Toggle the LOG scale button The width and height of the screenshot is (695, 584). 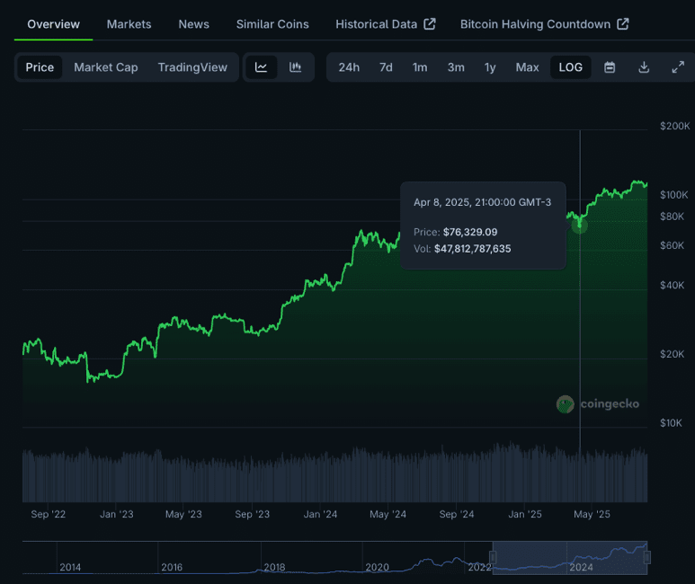(570, 67)
